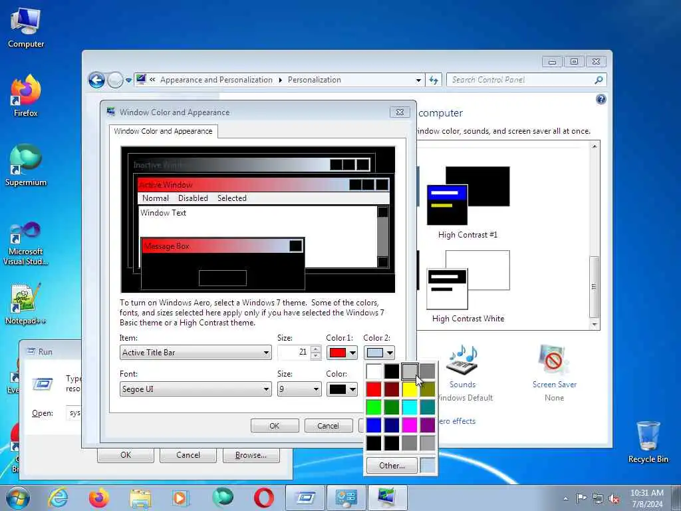Open recent pages dropdown next to forward
Image resolution: width=681 pixels, height=511 pixels.
pos(128,81)
